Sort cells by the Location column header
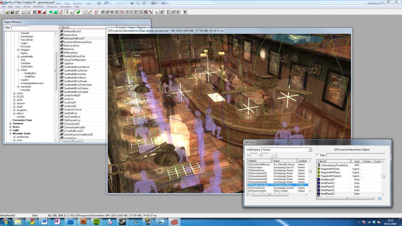Viewport: 402px width, 226px height. [x=302, y=161]
